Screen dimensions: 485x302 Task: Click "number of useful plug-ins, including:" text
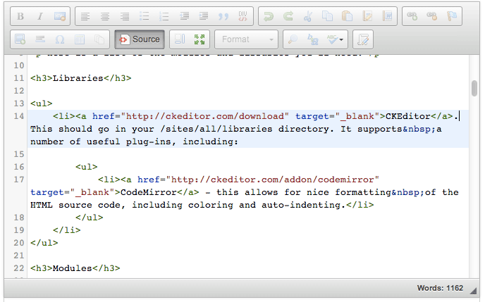pyautogui.click(x=135, y=141)
